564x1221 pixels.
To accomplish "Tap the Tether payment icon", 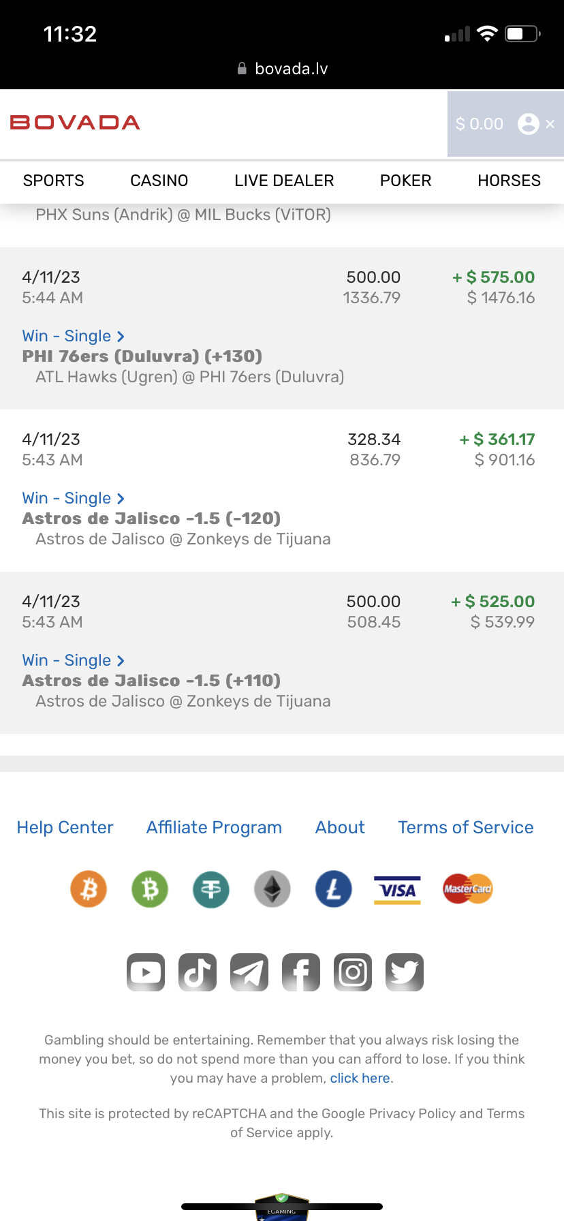I will coord(211,889).
